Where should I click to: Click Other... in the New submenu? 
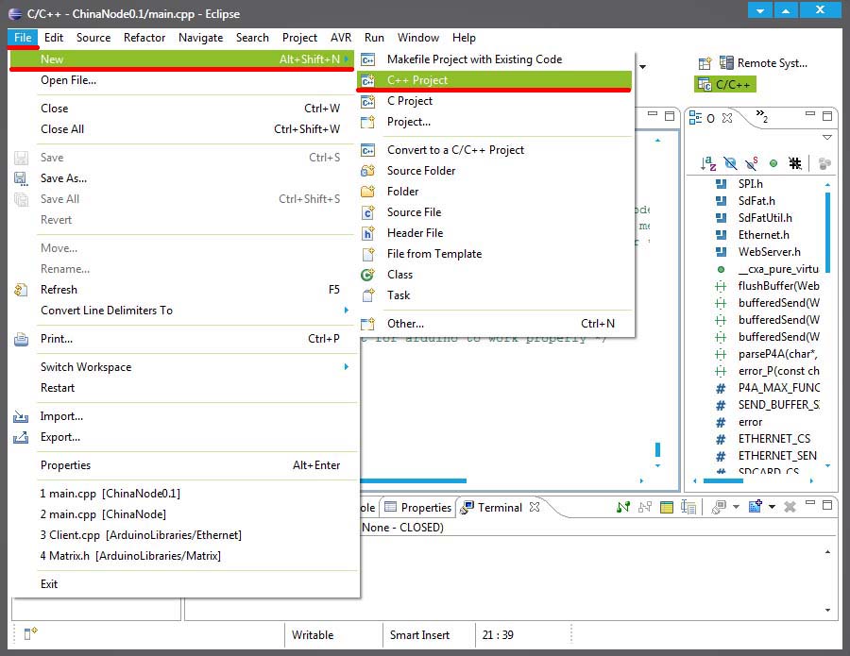[494, 324]
